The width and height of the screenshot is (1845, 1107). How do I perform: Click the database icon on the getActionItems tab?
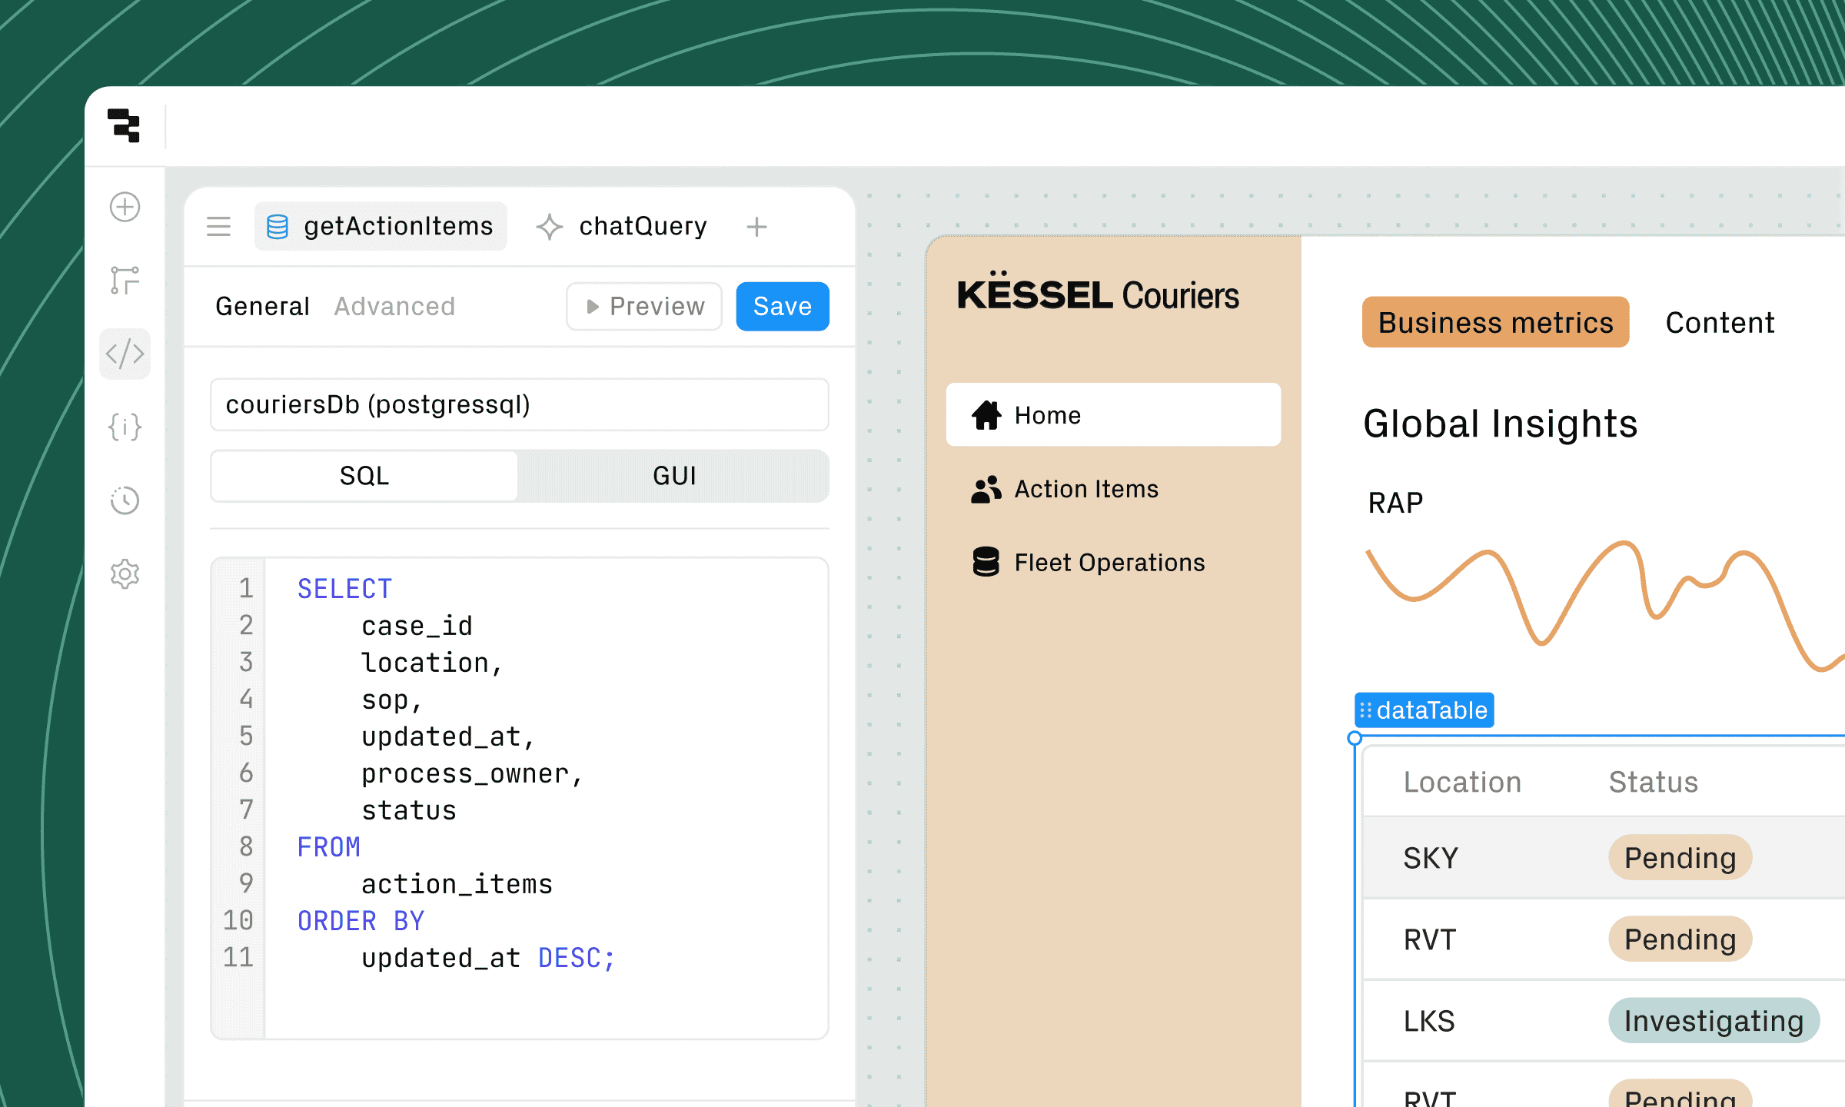pos(277,226)
